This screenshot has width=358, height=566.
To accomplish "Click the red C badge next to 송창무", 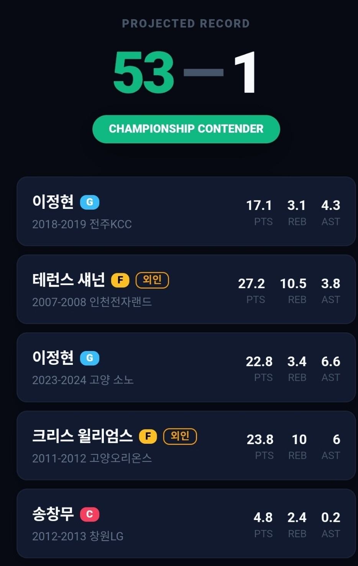I will tap(90, 514).
